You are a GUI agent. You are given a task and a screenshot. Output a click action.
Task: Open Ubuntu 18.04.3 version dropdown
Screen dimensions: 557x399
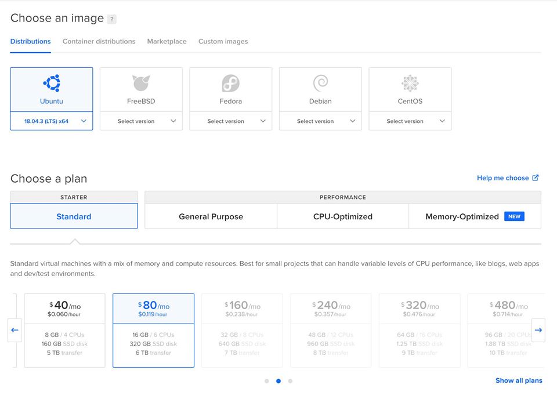pyautogui.click(x=52, y=121)
